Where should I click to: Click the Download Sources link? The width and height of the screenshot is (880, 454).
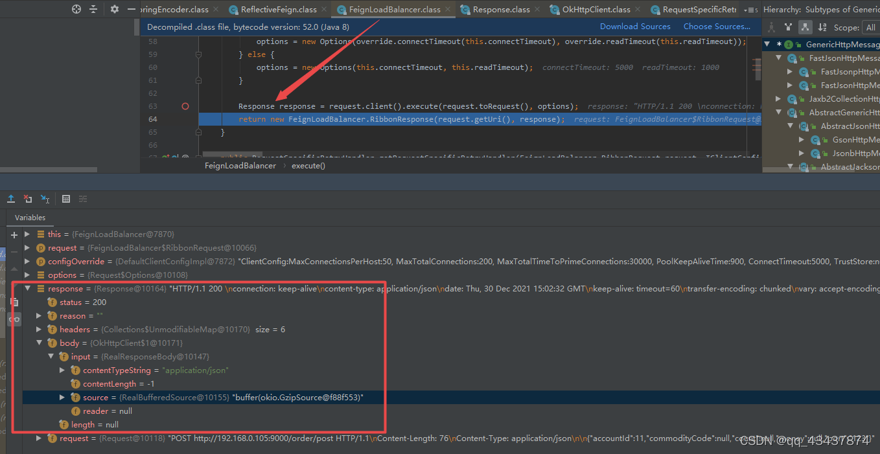[634, 27]
